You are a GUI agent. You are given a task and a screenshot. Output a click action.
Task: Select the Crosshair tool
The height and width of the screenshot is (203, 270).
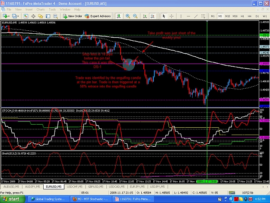click(172, 16)
